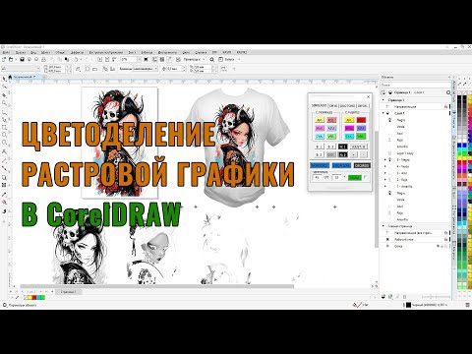Click the yellow button in the left macro group
Viewport: 472px width, 354px height.
tap(320, 120)
